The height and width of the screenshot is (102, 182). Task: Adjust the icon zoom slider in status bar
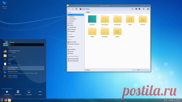(x=141, y=70)
